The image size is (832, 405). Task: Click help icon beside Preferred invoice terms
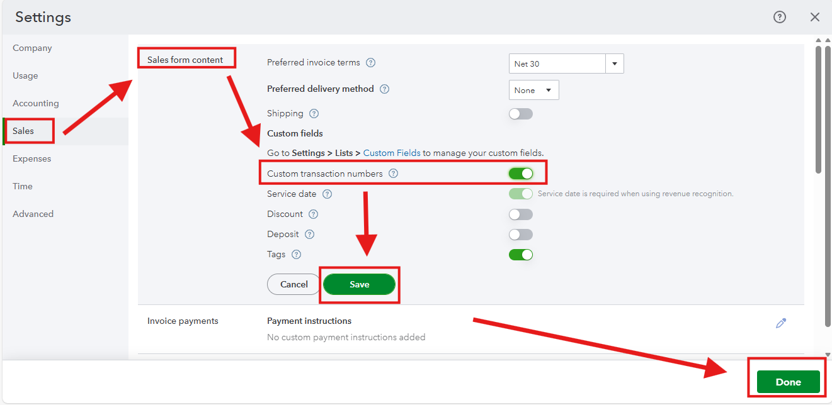click(371, 63)
